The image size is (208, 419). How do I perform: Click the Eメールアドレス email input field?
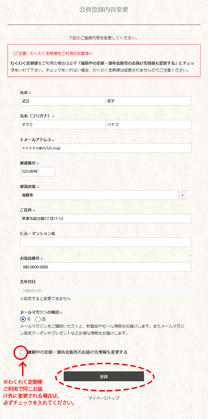coord(106,148)
